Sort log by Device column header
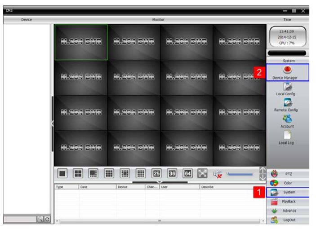 click(x=131, y=187)
